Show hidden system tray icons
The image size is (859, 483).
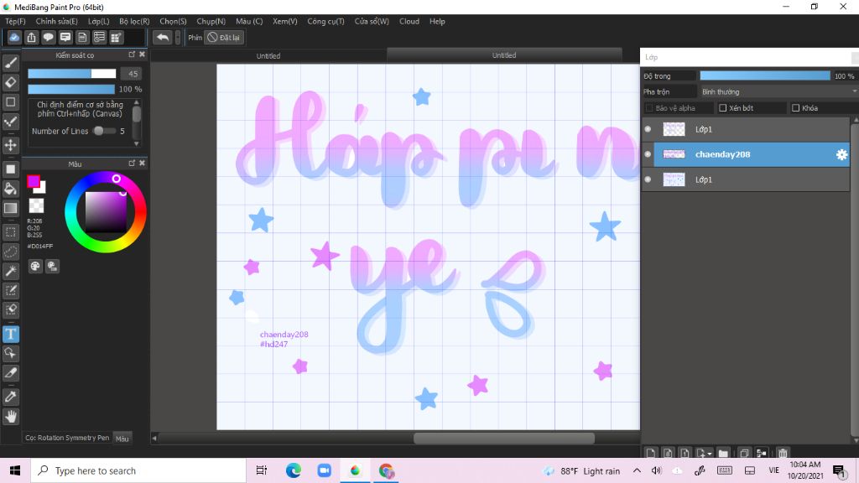click(x=637, y=470)
